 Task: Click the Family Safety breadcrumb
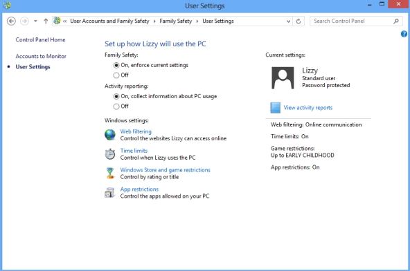click(176, 21)
